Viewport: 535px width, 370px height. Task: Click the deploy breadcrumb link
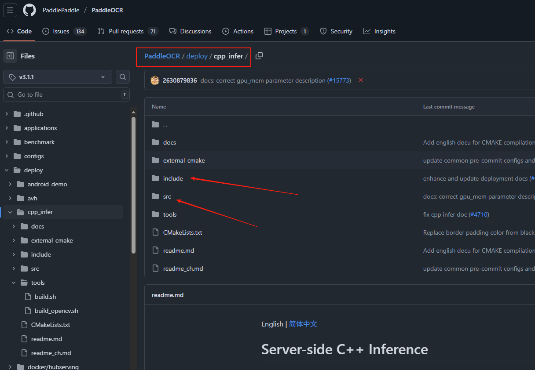pos(197,56)
